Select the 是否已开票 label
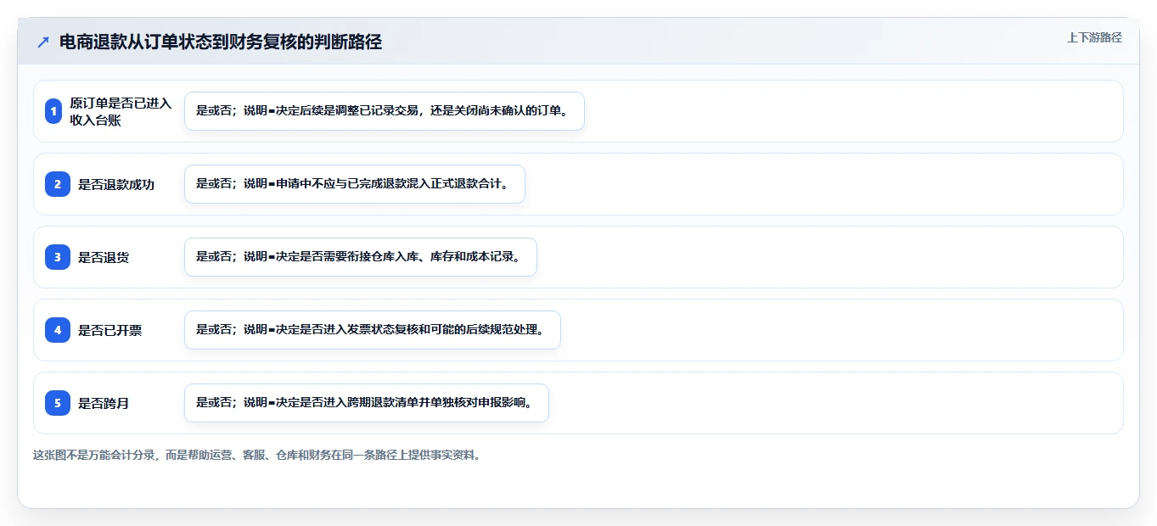Viewport: 1157px width, 526px height. (x=110, y=330)
